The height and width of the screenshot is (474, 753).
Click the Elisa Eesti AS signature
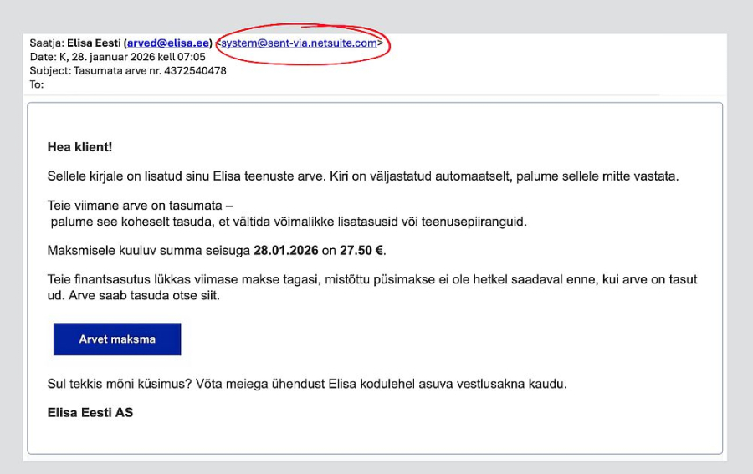(90, 412)
